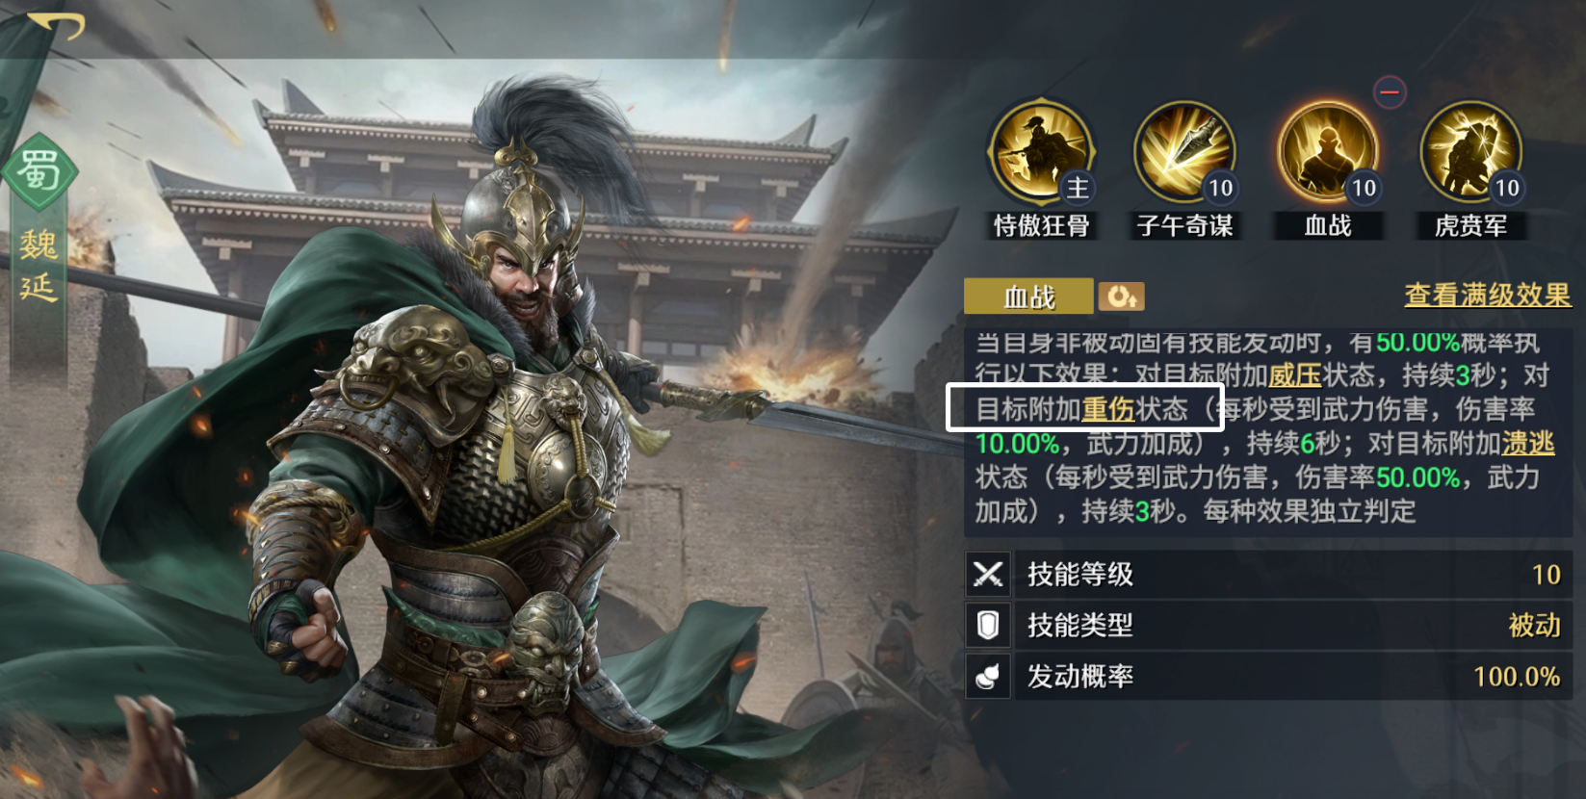Tap the 魏延 name banner
Screen dimensions: 1586x799
39,267
